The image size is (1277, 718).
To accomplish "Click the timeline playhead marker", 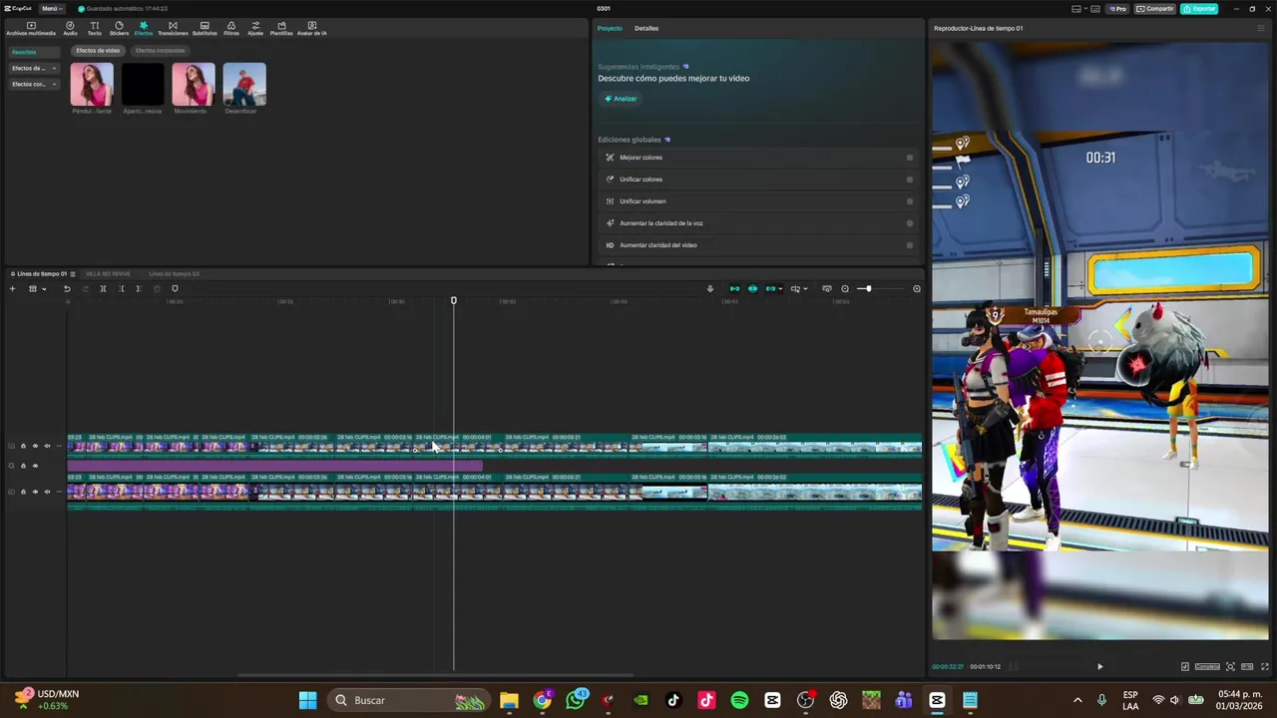I will 454,300.
